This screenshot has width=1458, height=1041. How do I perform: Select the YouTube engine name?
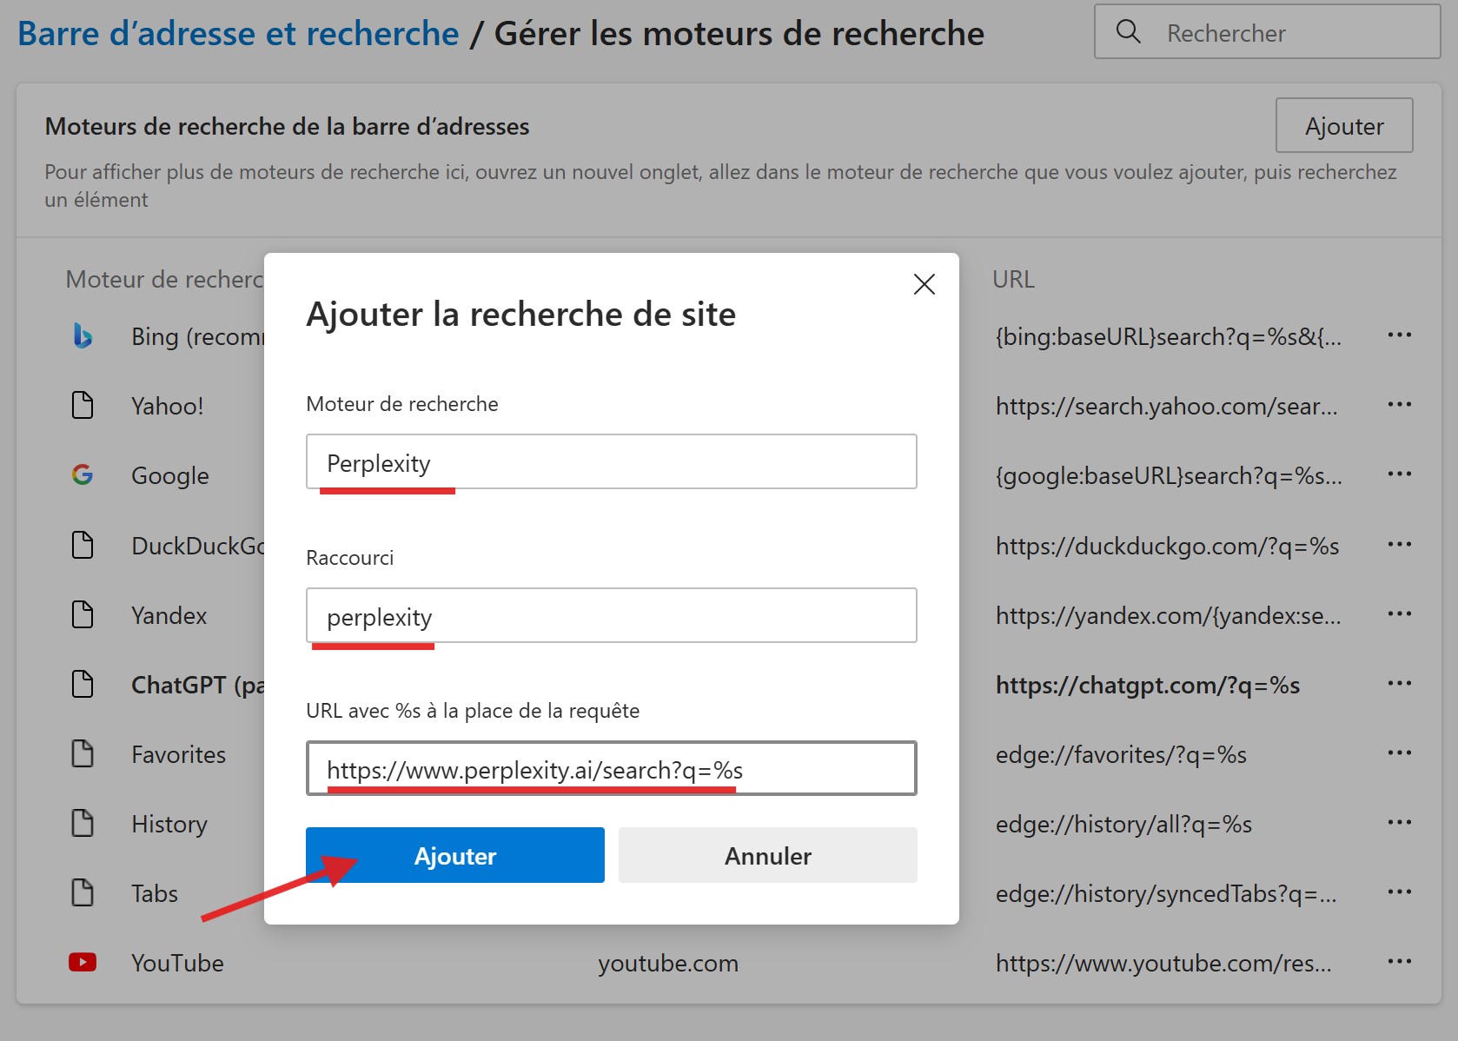click(177, 963)
